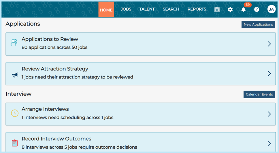279x153 pixels.
Task: Click the megaphone Attraction Strategy icon
Action: pyautogui.click(x=15, y=75)
